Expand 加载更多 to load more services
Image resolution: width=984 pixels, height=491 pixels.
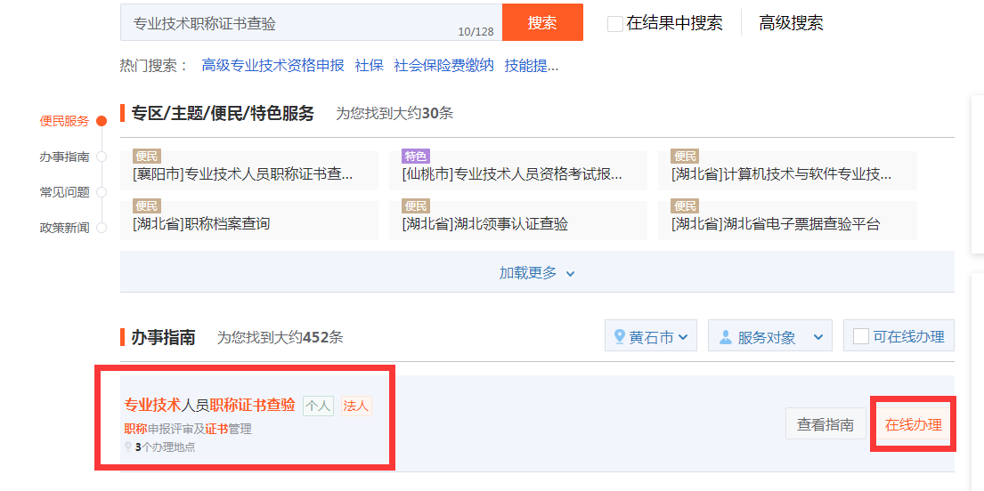pos(537,273)
